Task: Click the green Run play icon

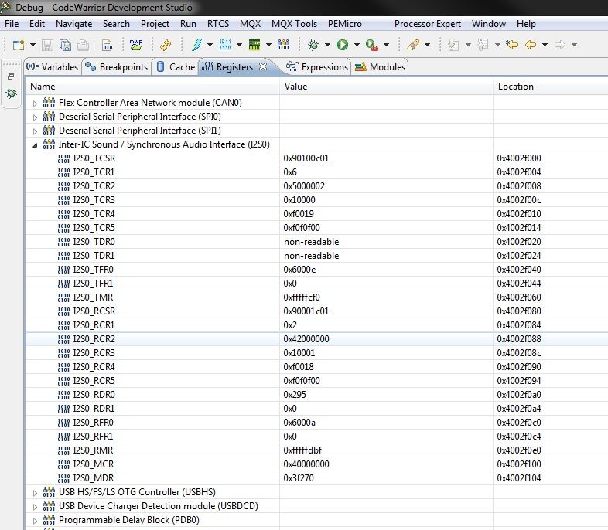Action: click(x=343, y=45)
